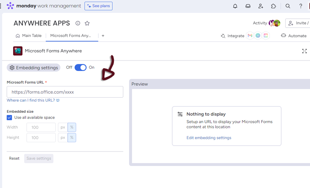This screenshot has height=188, width=310.
Task: Open the help question mark icon
Action: [301, 6]
